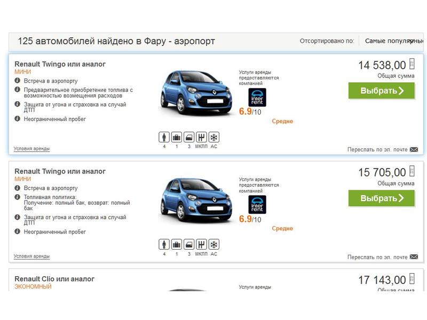Click '125 автомобилей найдено в Фару - аэропорт' heading

coord(116,41)
